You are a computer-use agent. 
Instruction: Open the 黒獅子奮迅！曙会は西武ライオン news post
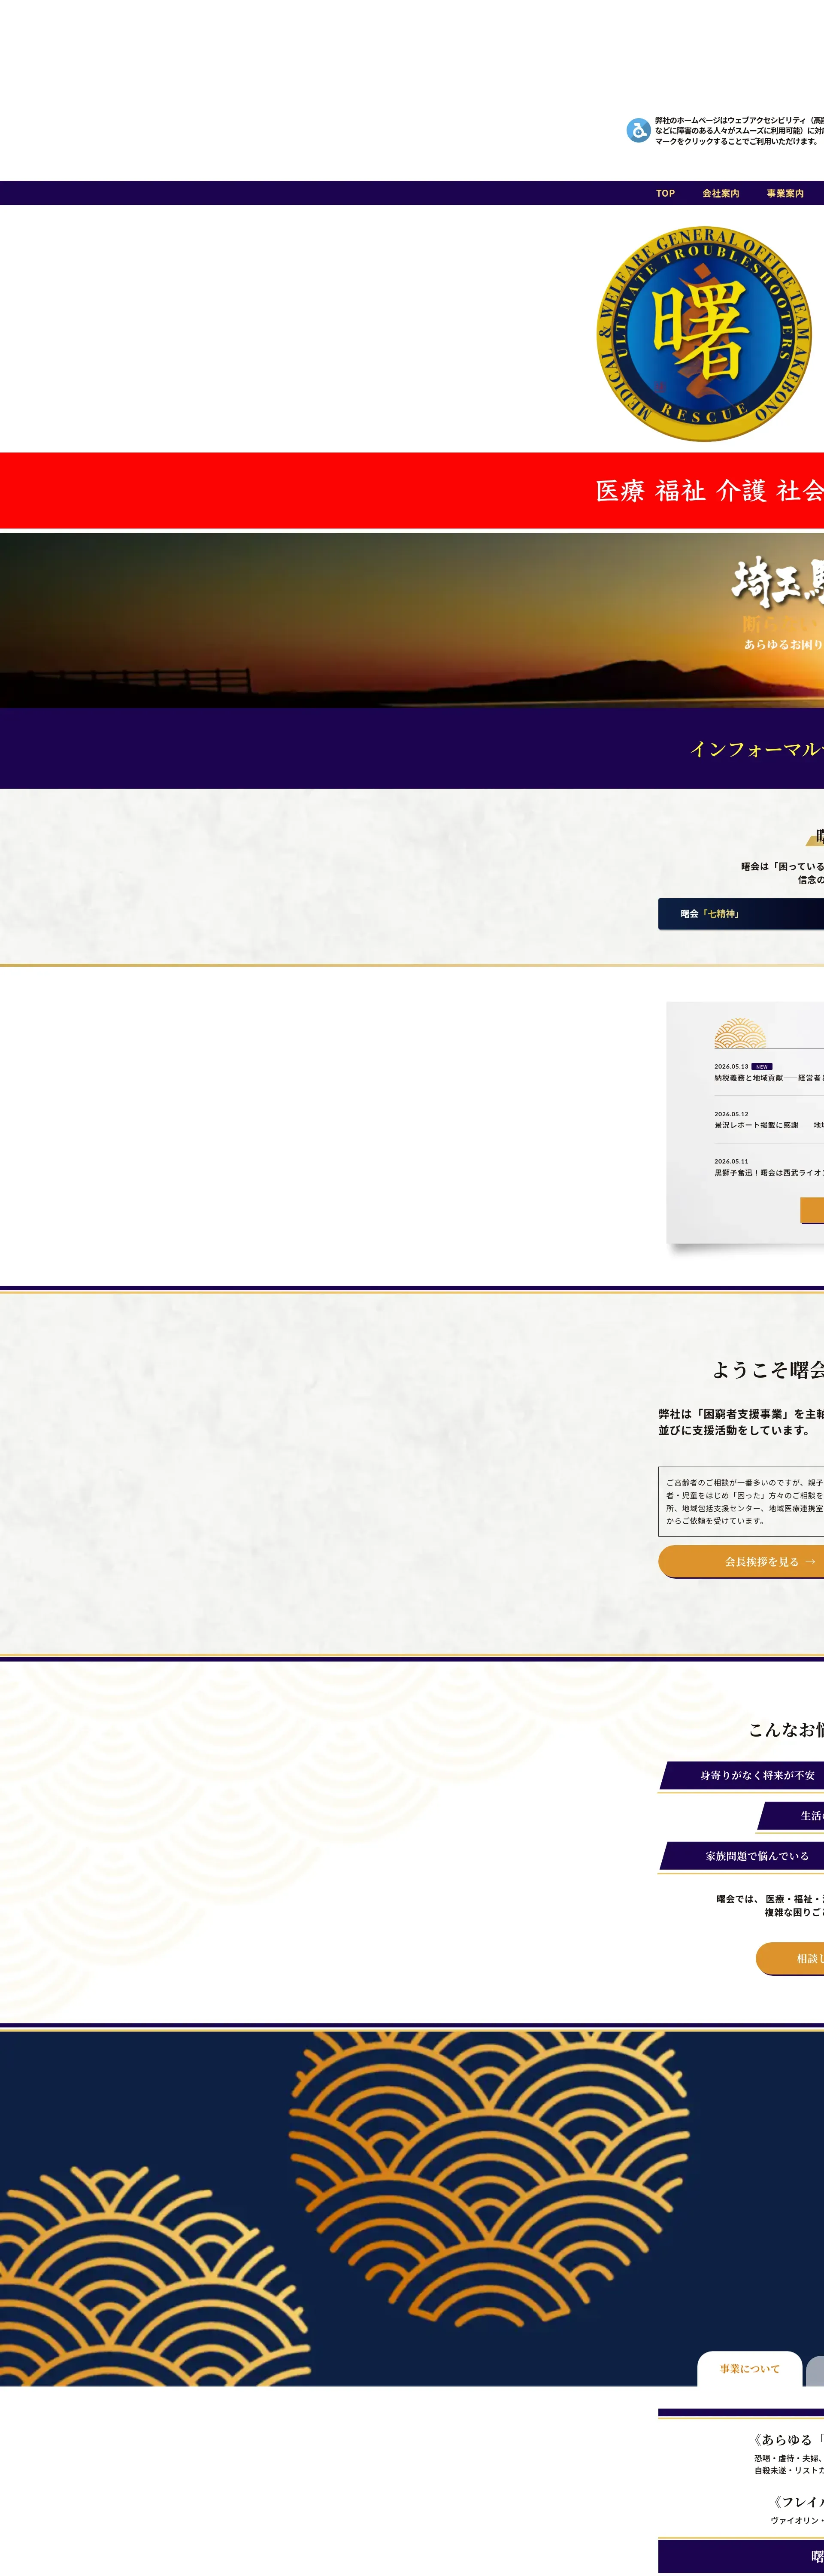[769, 1173]
